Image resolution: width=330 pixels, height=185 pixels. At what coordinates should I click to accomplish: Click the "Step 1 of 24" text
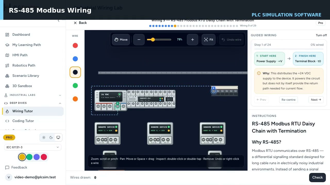[262, 45]
